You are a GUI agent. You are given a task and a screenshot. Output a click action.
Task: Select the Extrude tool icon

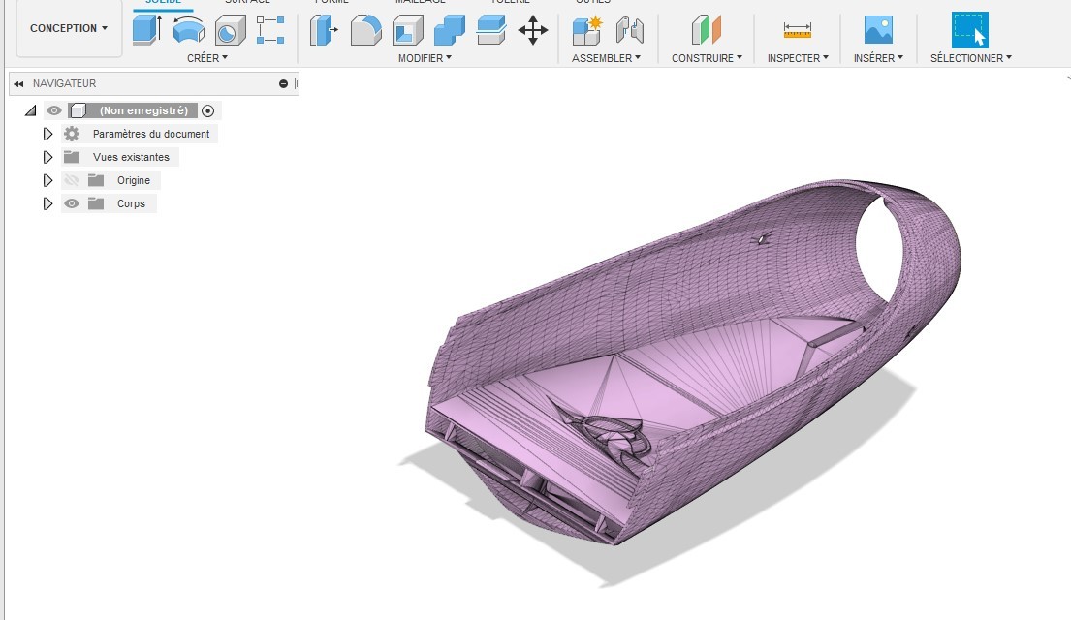coord(146,30)
